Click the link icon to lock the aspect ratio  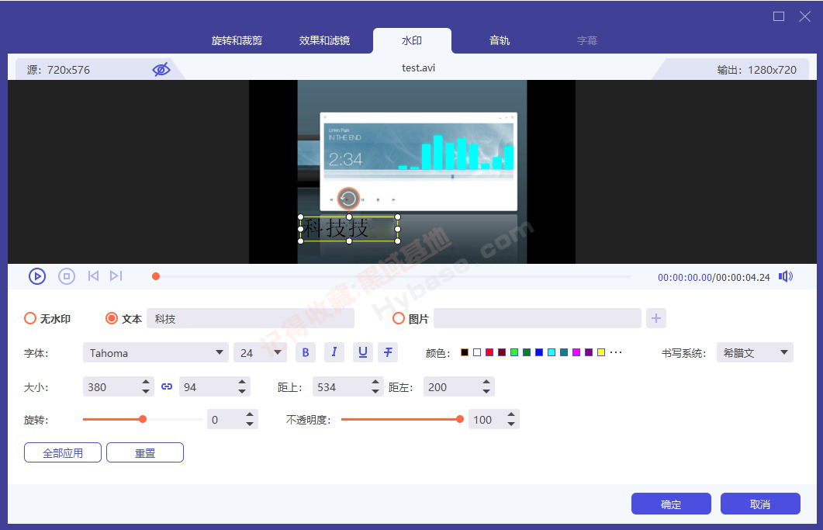click(x=167, y=386)
